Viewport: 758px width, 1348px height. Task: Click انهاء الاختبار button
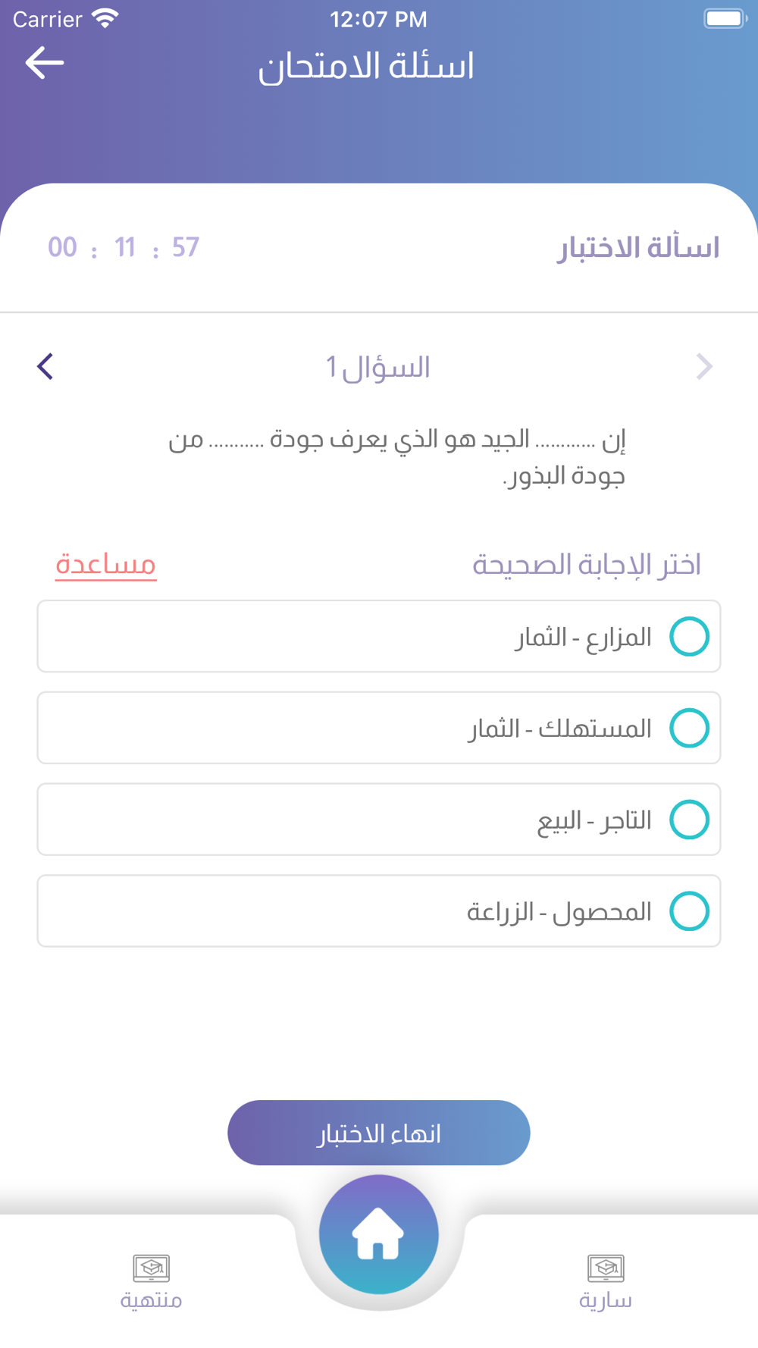pyautogui.click(x=379, y=1133)
